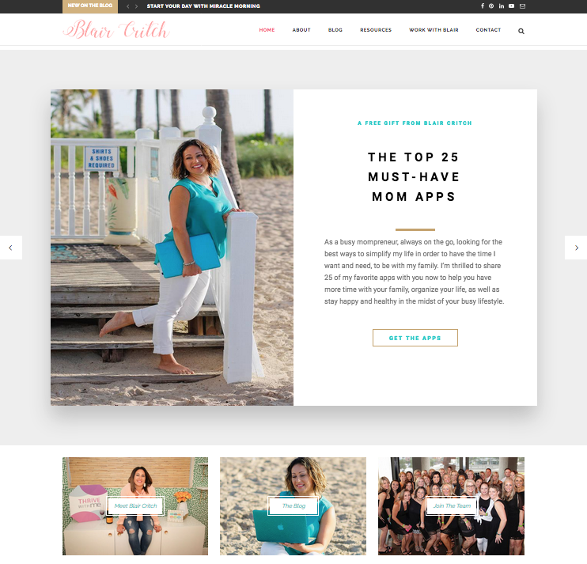Show previous blog headline in ticker
This screenshot has width=587, height=564.
click(x=128, y=6)
